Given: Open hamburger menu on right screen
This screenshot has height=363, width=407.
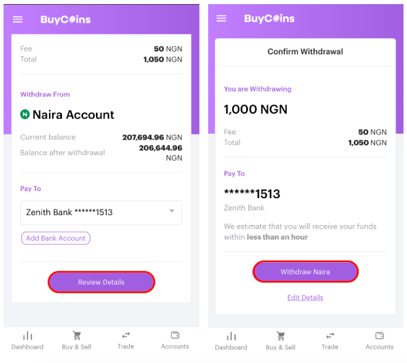Looking at the screenshot, I should [221, 19].
